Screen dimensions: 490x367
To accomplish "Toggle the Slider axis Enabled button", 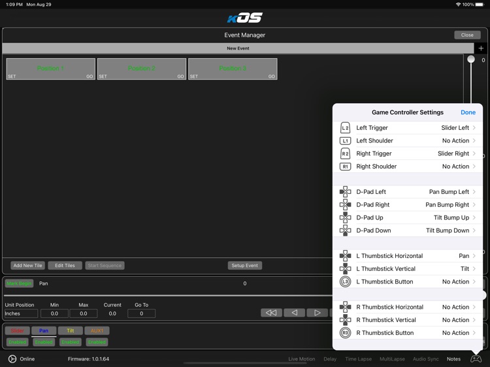I will [x=18, y=342].
